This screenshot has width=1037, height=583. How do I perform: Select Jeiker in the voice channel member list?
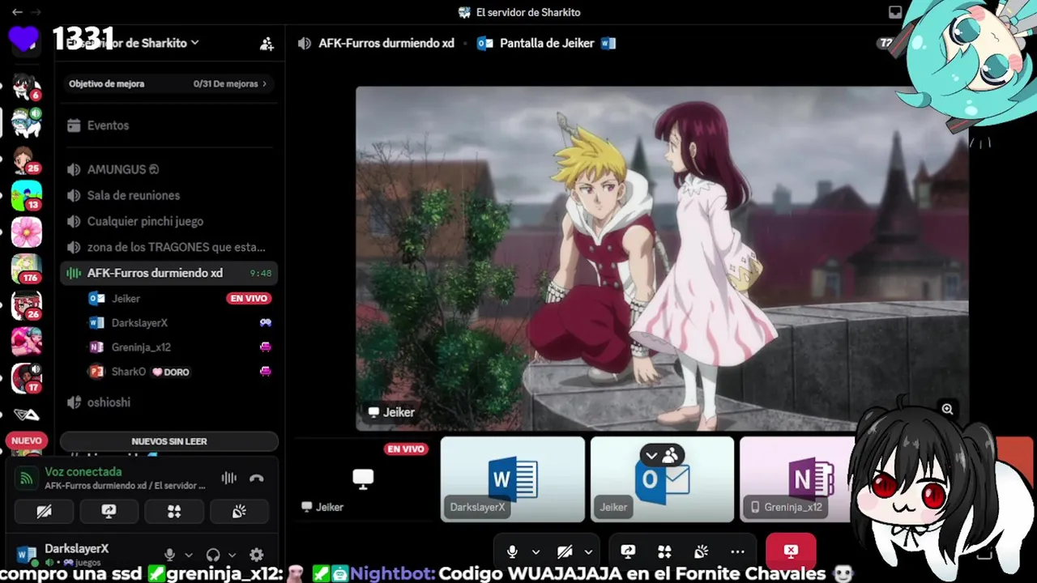[180, 299]
